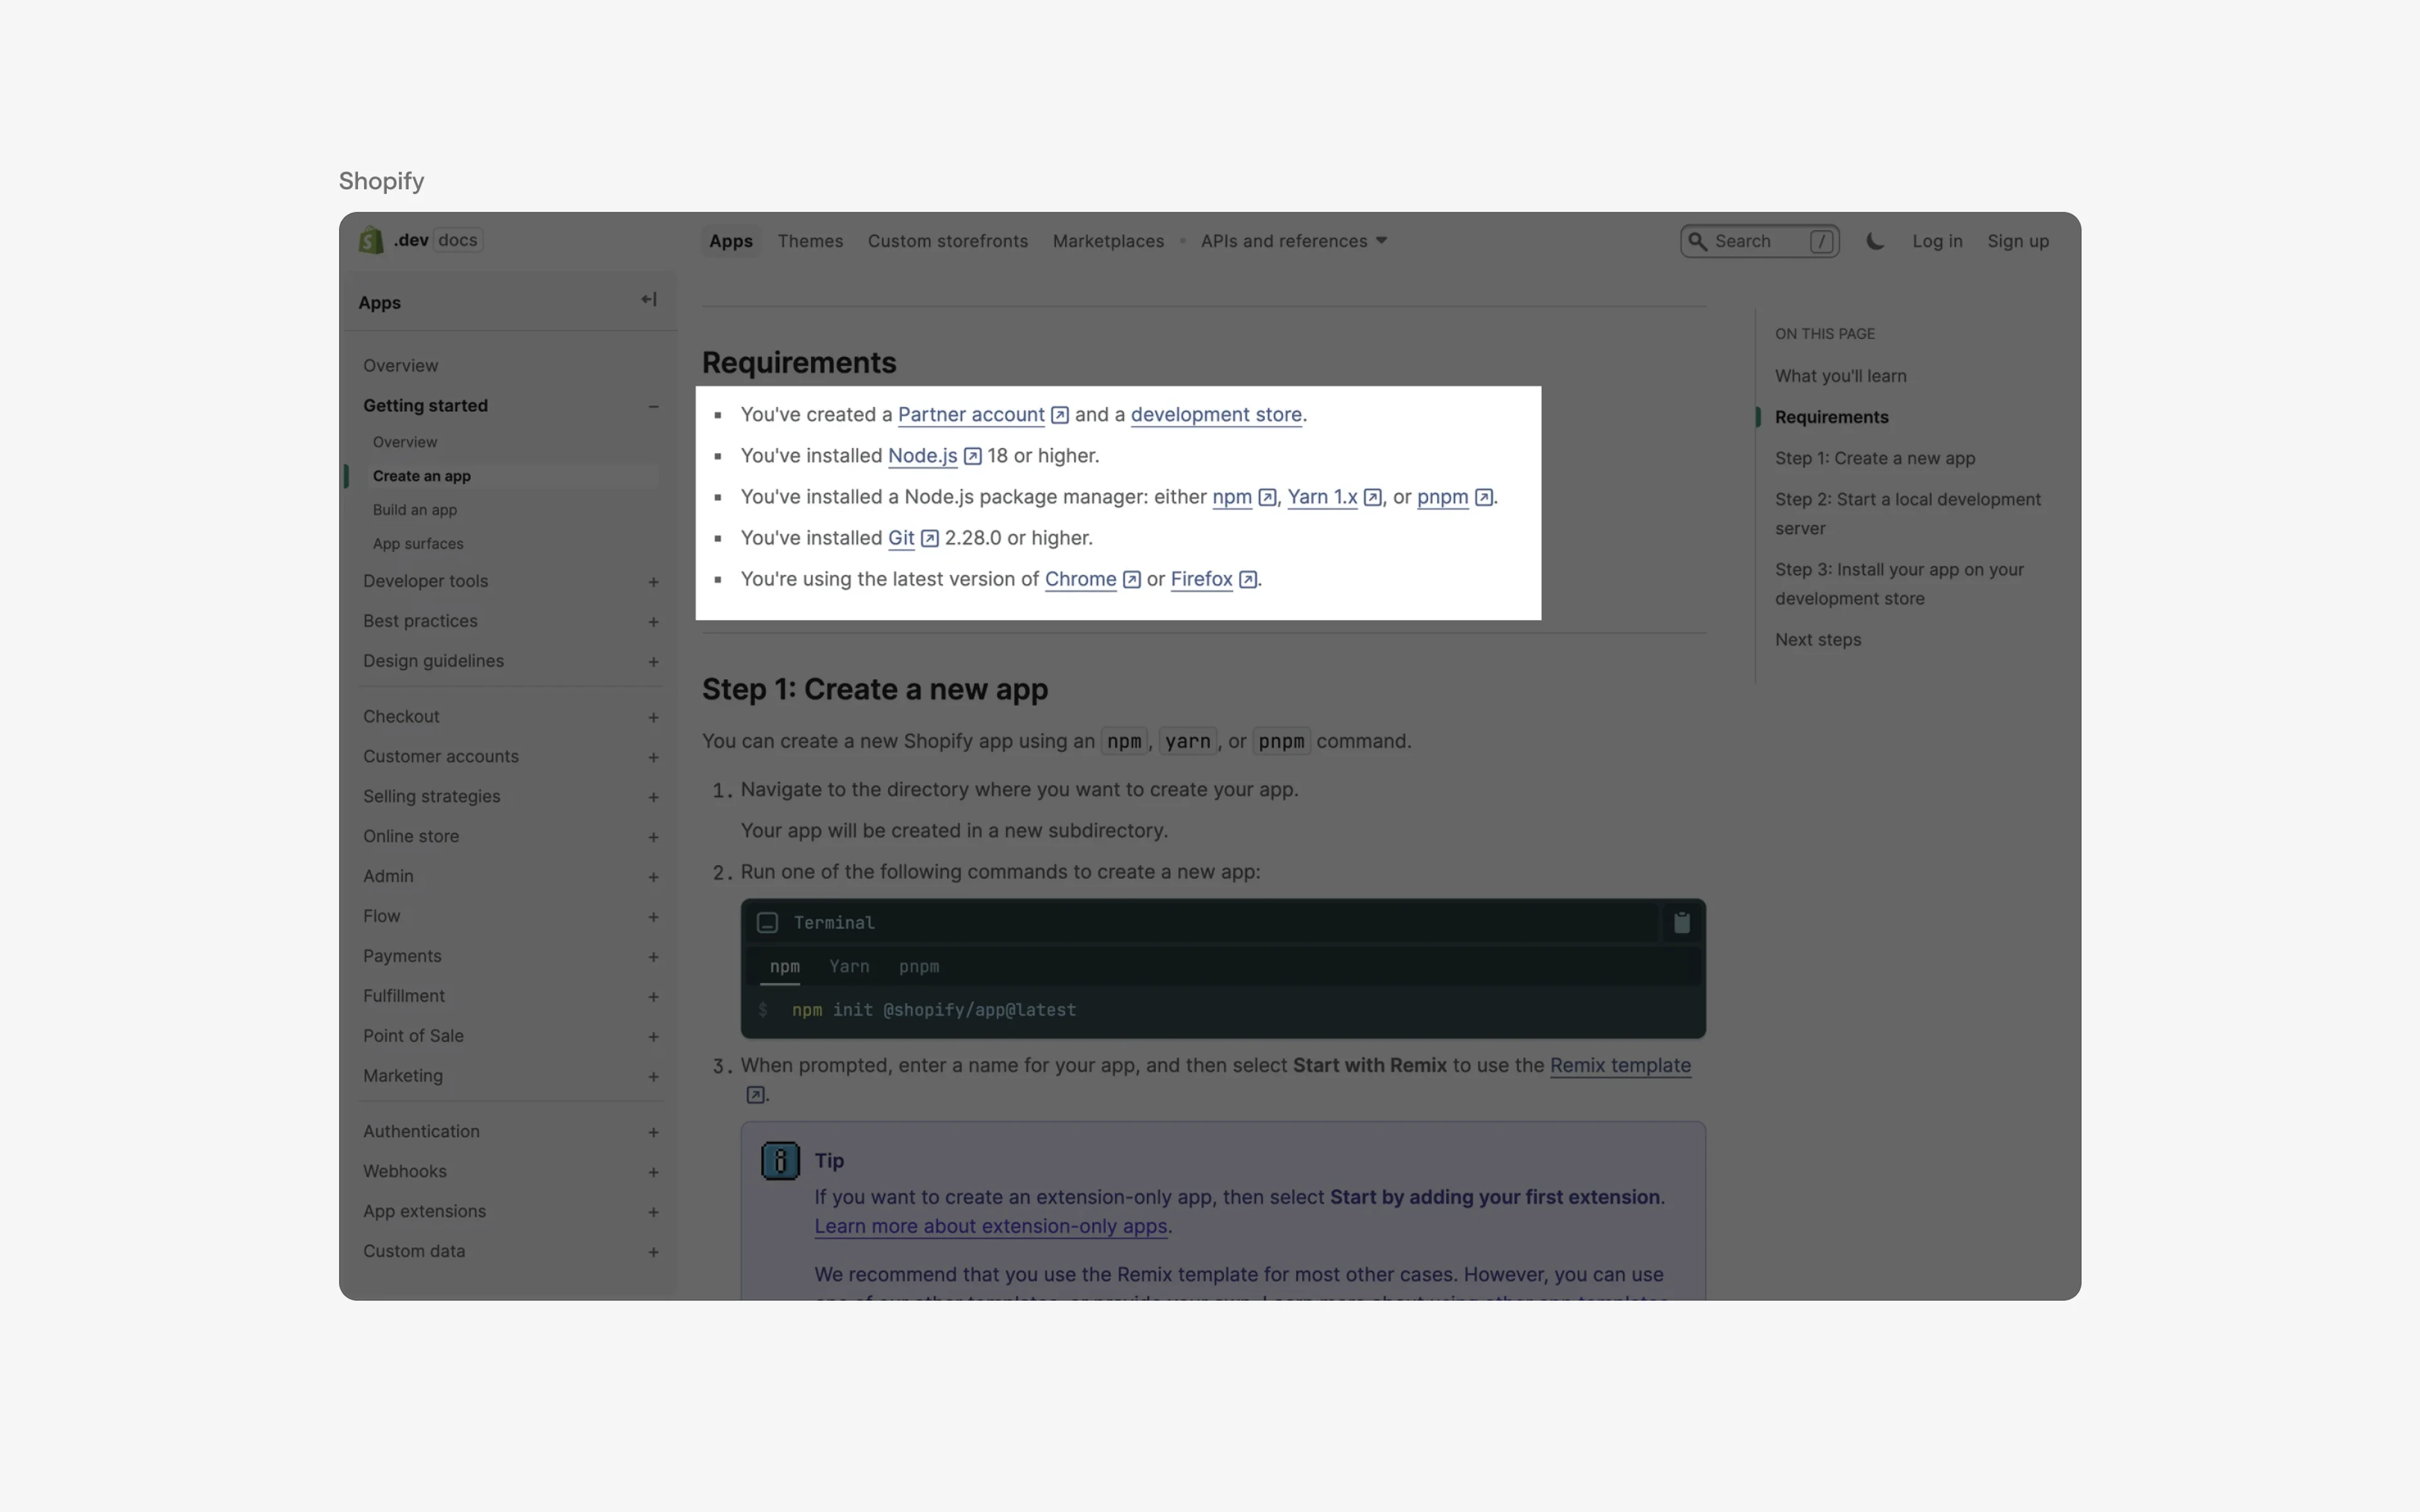Select the Yarn tab in the terminal
This screenshot has height=1512, width=2420.
pyautogui.click(x=849, y=966)
